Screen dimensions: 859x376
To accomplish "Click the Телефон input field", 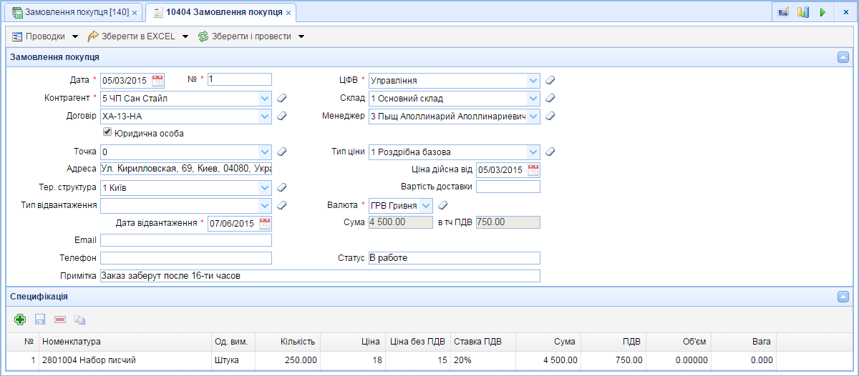I will [186, 258].
